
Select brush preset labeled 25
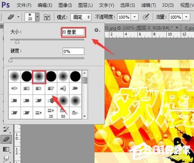coord(51,113)
